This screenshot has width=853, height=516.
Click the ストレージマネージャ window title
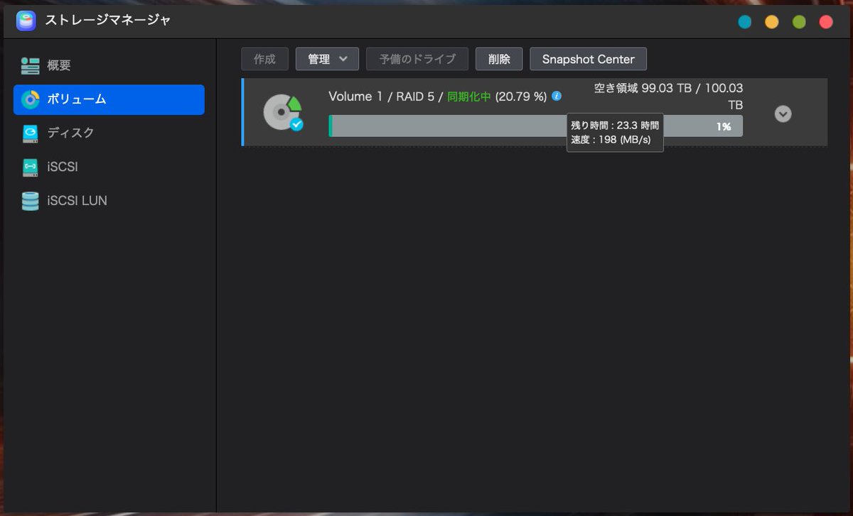[x=108, y=21]
